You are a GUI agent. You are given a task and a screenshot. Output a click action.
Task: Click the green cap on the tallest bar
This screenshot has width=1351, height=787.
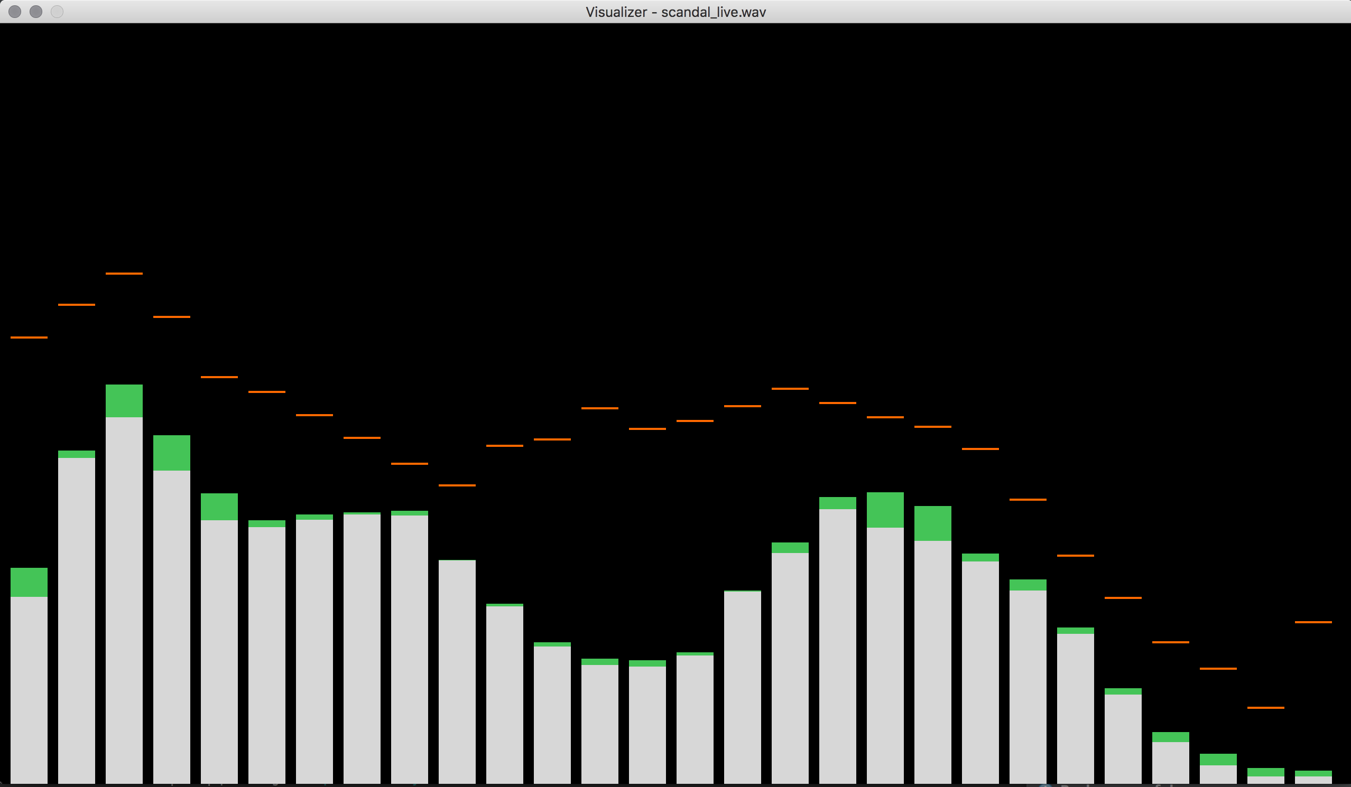tap(124, 401)
